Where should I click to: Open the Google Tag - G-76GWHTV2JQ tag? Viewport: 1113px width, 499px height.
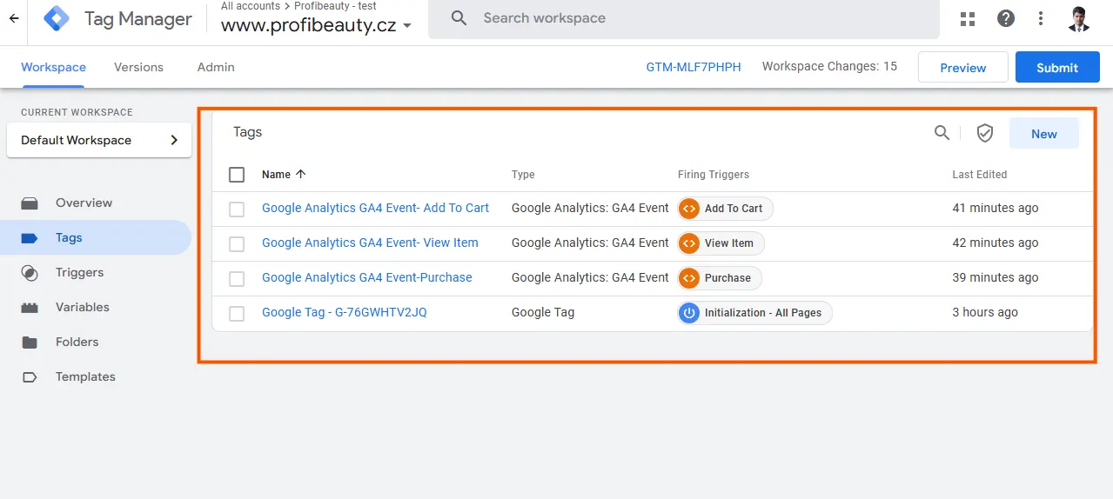pos(345,312)
